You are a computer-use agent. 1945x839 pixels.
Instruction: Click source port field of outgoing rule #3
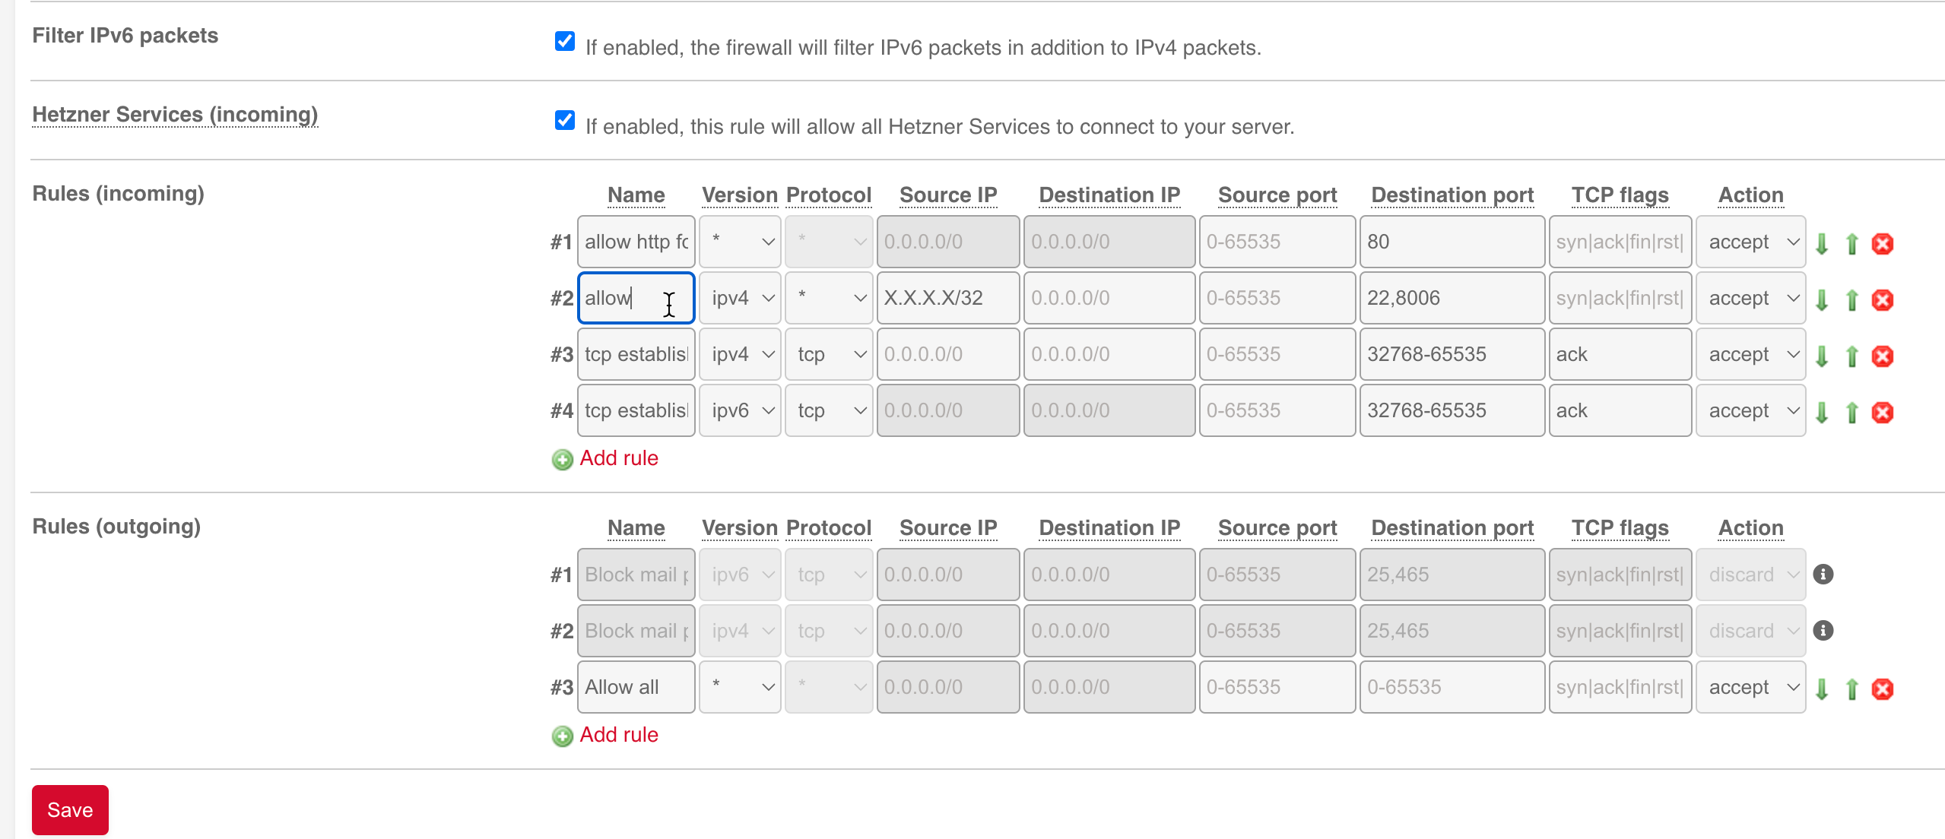click(1277, 687)
